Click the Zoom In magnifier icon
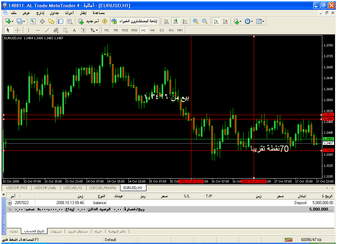 click(x=196, y=21)
